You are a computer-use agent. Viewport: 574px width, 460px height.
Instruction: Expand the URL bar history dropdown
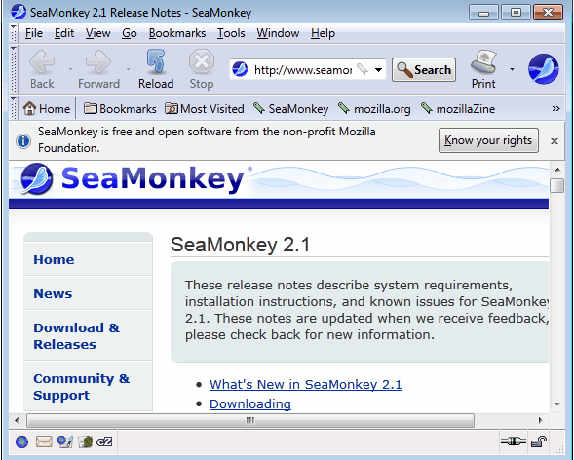point(378,69)
